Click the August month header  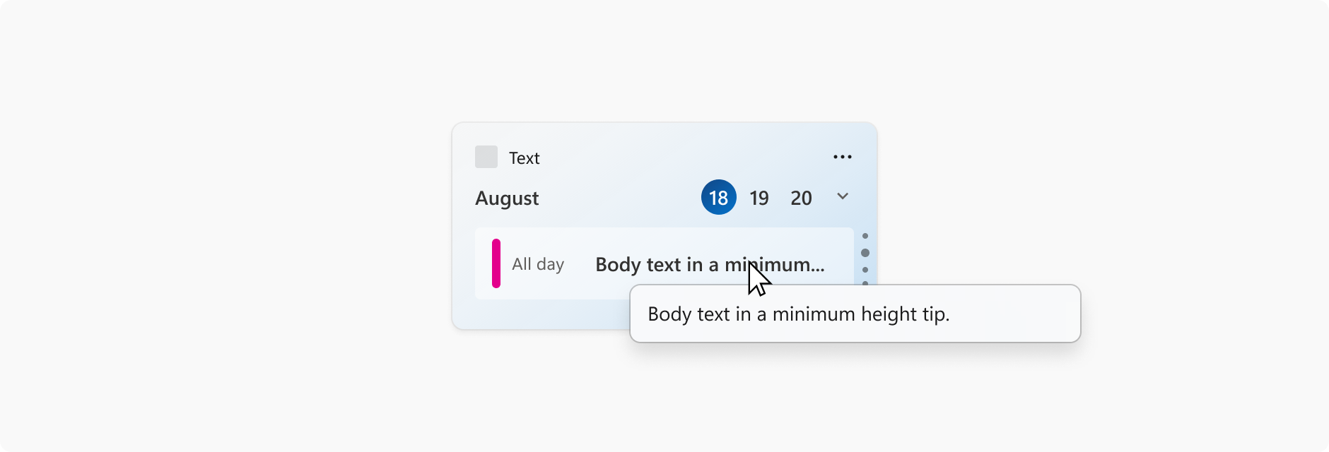pyautogui.click(x=506, y=198)
